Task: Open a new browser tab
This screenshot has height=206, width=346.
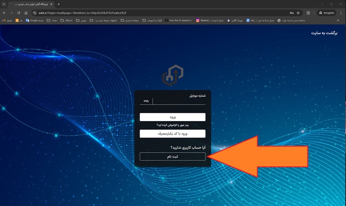Action: pyautogui.click(x=59, y=4)
